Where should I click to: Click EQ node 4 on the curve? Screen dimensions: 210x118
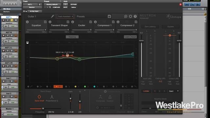57,59
